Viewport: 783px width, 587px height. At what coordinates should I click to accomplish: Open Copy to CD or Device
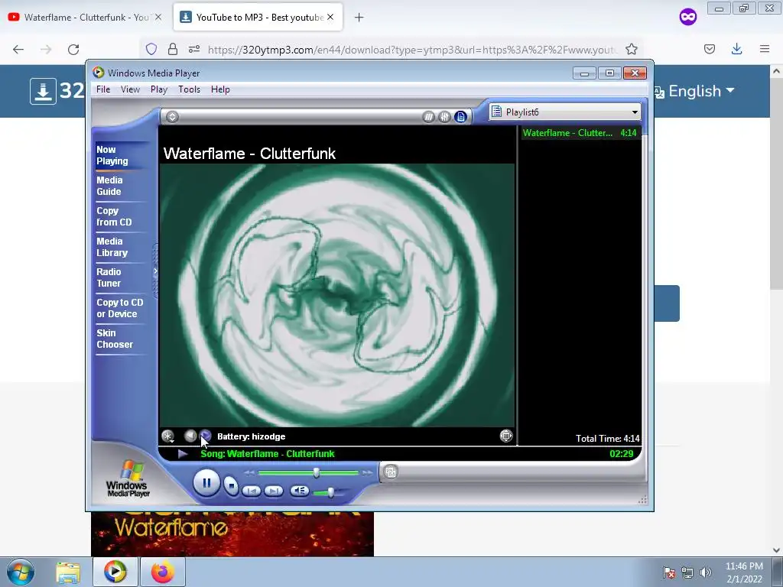point(120,308)
